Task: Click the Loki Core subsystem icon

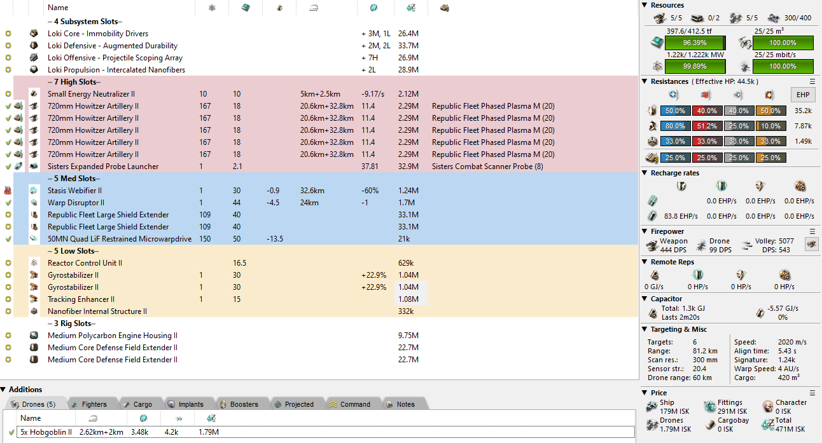Action: [x=34, y=34]
